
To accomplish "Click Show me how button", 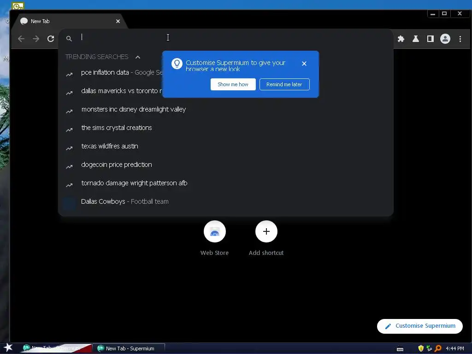I will pos(233,84).
